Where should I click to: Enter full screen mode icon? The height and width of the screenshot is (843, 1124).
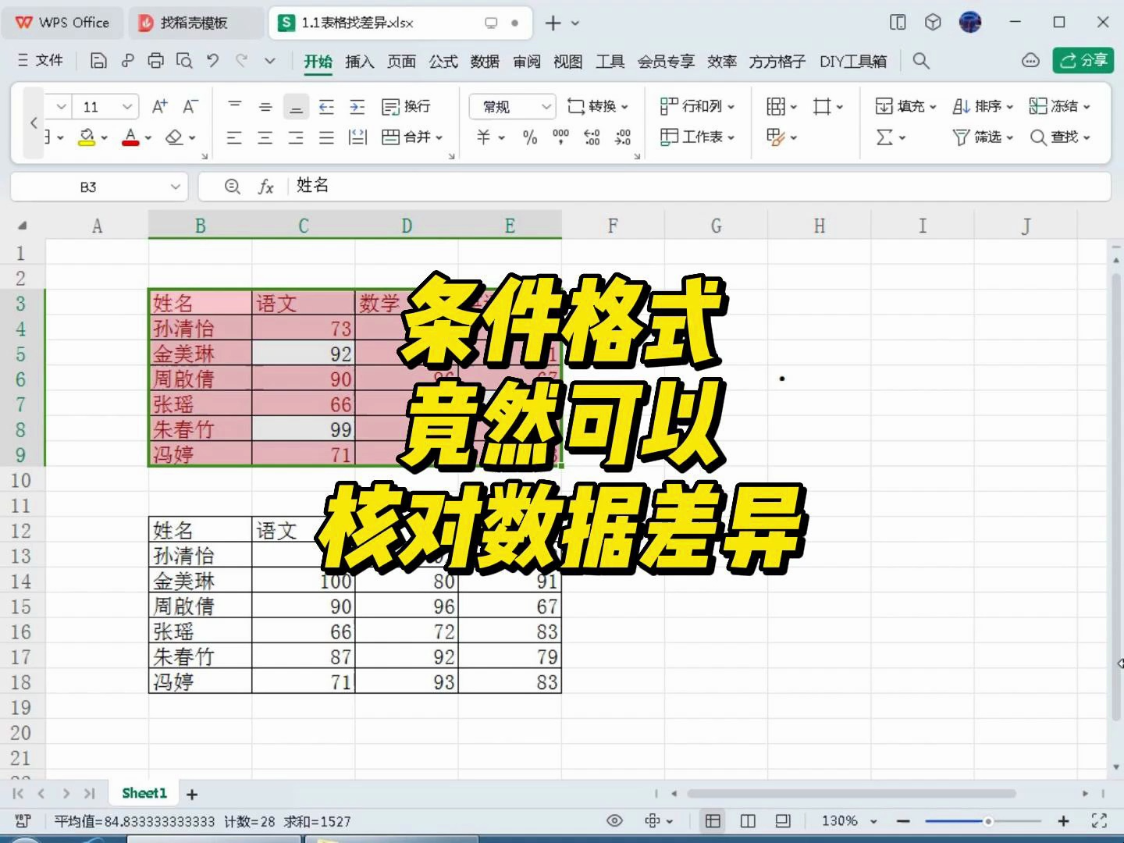1099,820
